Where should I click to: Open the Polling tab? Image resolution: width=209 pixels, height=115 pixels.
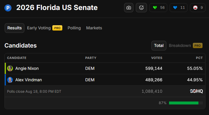point(74,28)
